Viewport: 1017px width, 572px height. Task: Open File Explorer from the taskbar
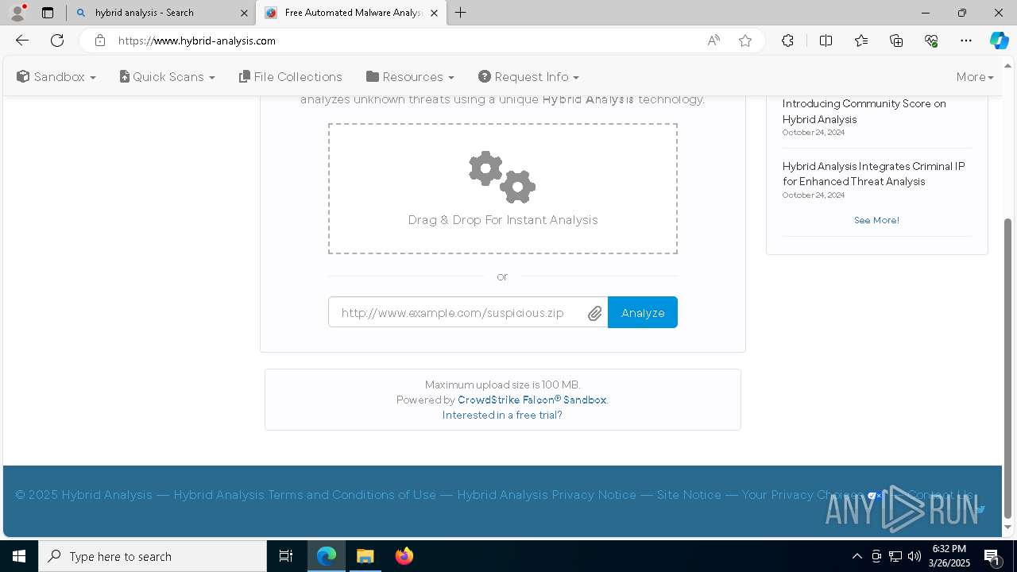(365, 556)
